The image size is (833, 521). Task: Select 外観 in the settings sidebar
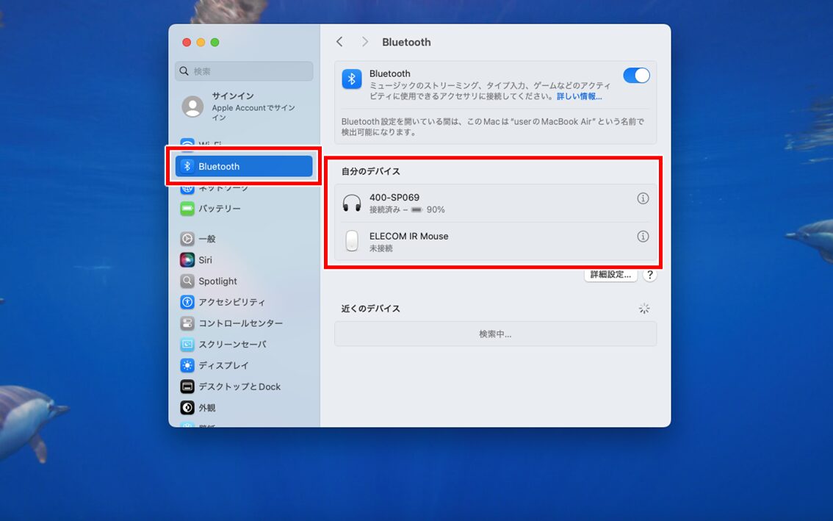(206, 408)
